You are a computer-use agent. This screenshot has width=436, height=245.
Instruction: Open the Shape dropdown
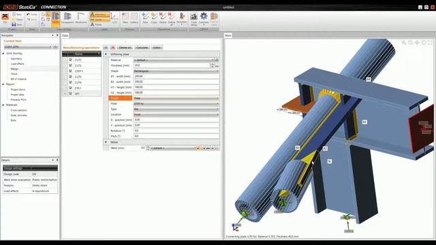pos(176,71)
